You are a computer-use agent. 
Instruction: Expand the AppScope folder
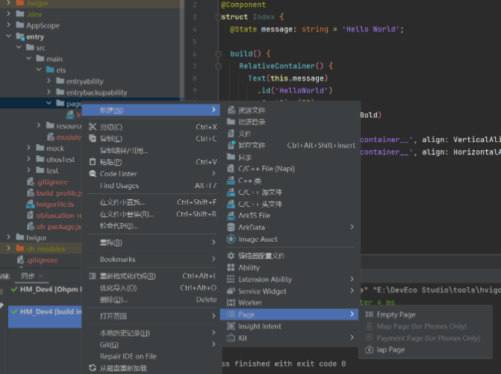(x=9, y=25)
